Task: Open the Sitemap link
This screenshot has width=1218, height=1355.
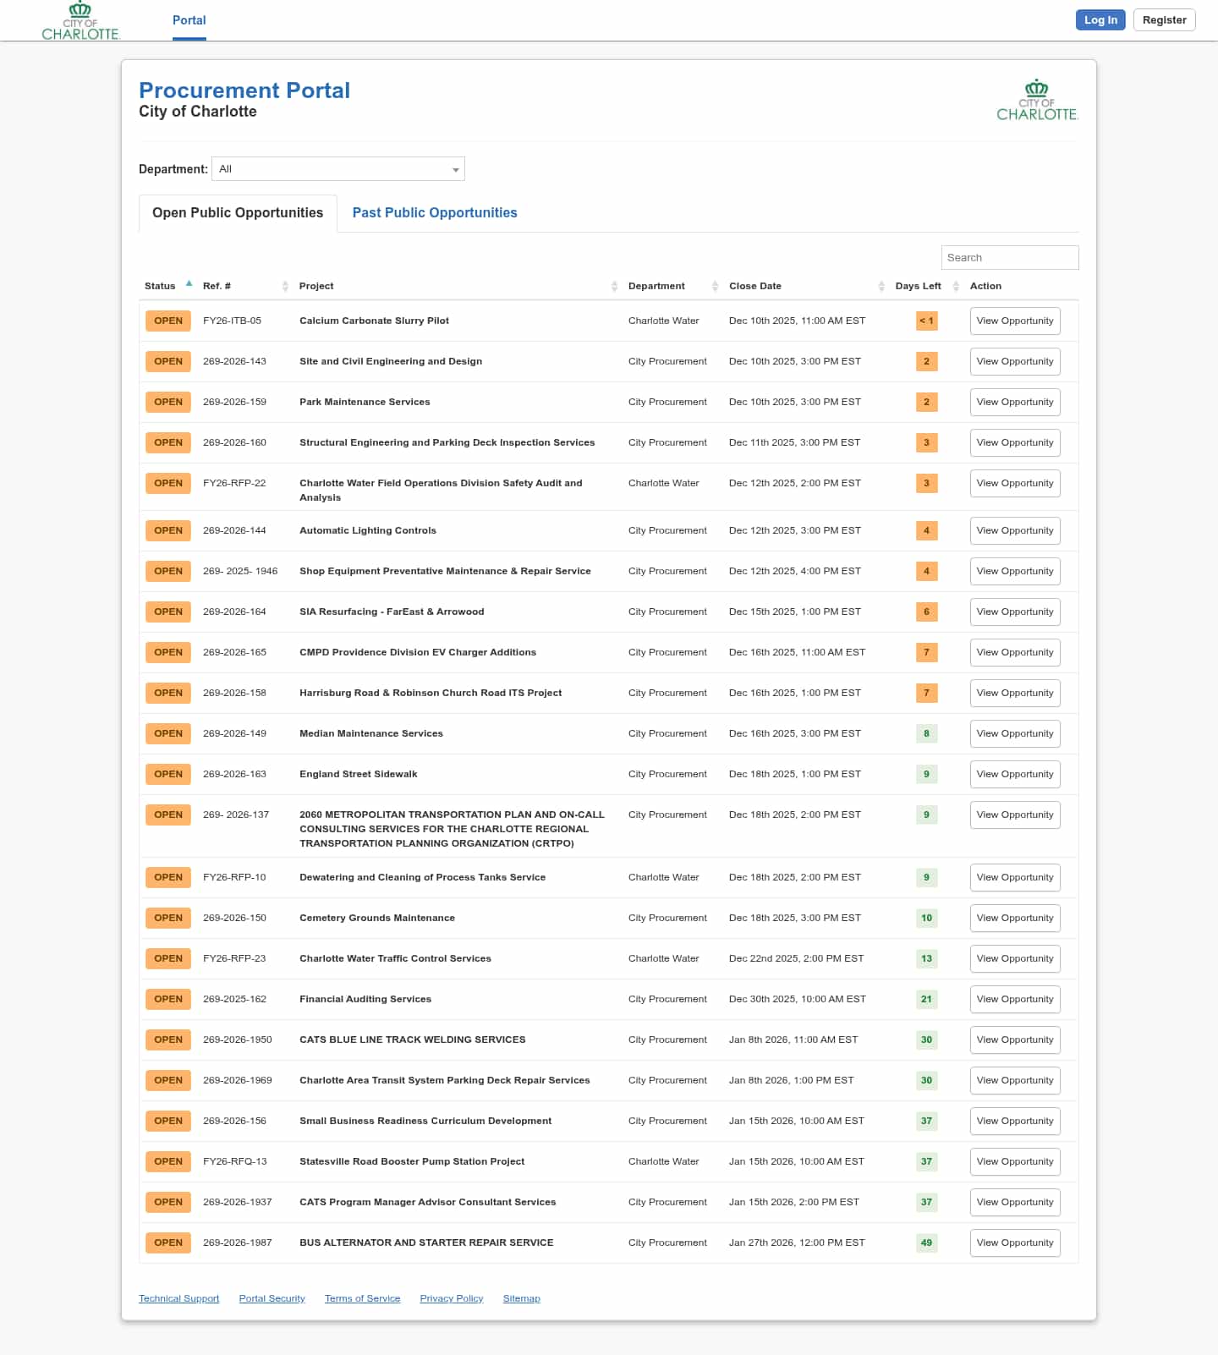Action: point(522,1298)
